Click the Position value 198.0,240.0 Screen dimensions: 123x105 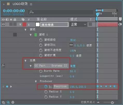[78, 87]
